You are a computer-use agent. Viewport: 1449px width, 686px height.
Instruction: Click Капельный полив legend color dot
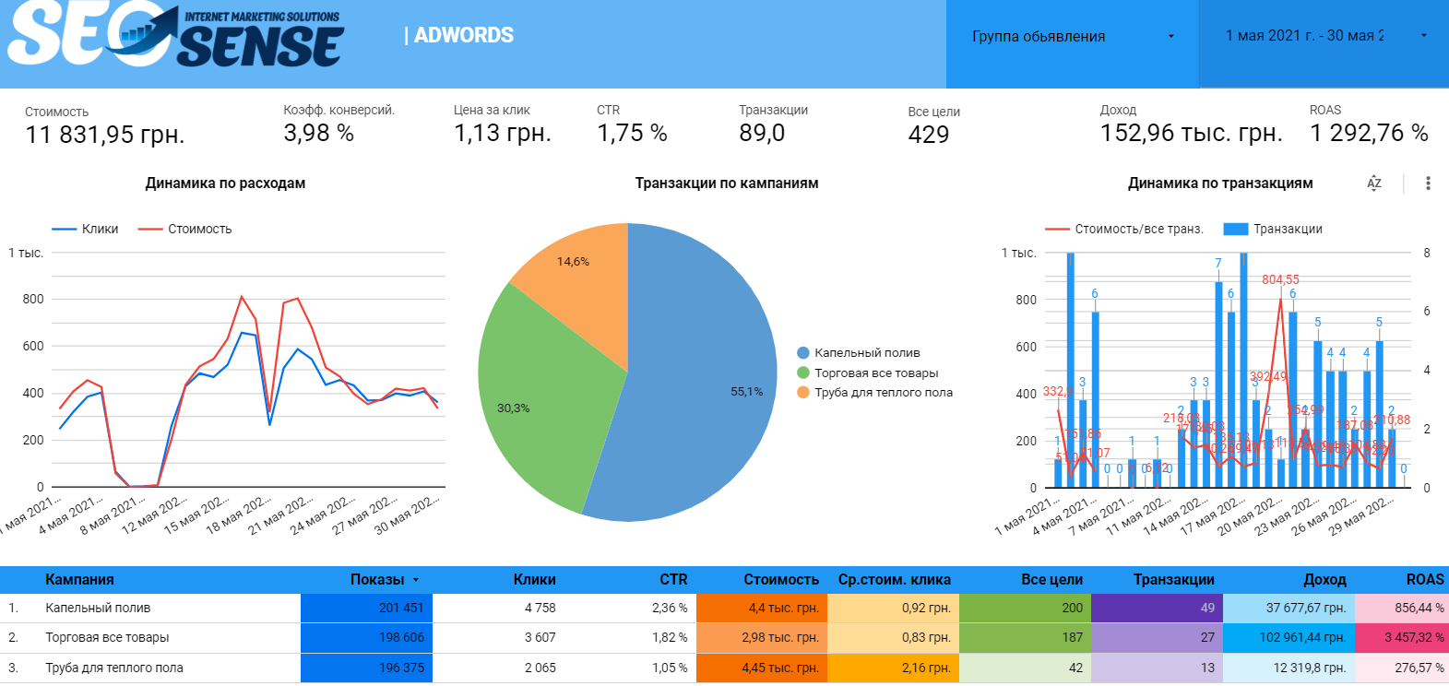point(803,353)
